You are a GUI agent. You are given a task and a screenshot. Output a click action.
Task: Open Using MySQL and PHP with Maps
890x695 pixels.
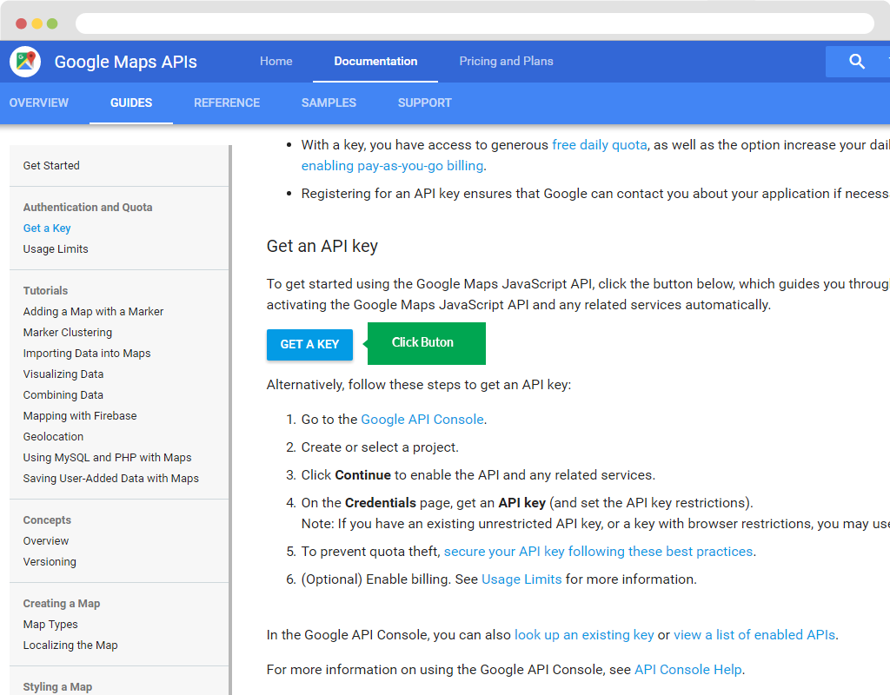coord(107,457)
